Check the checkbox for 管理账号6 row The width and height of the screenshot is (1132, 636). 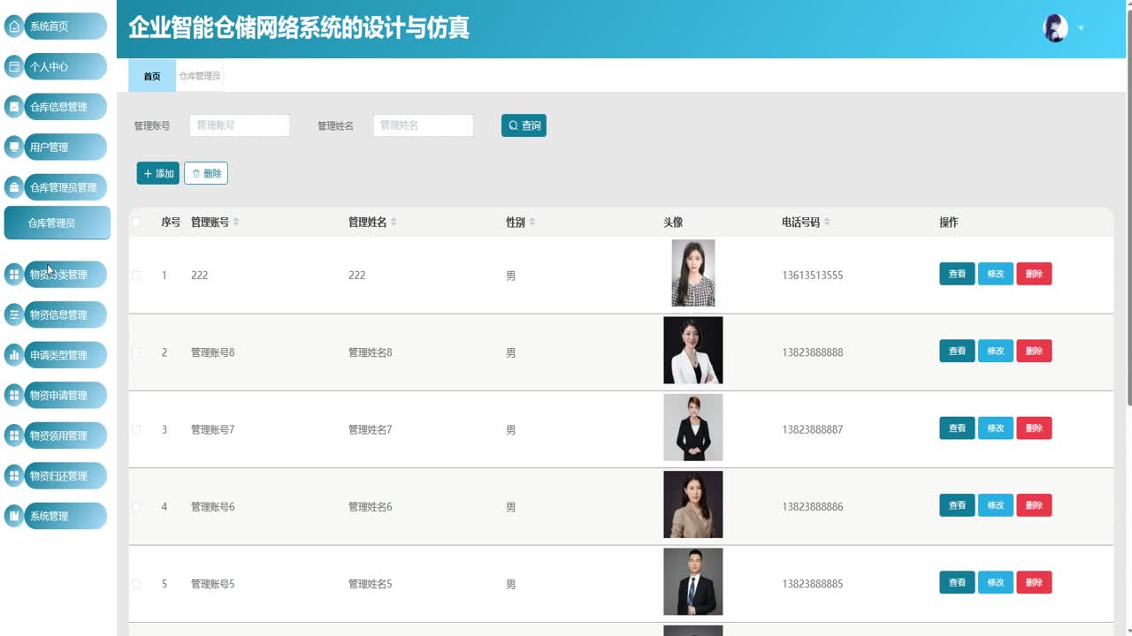click(136, 507)
